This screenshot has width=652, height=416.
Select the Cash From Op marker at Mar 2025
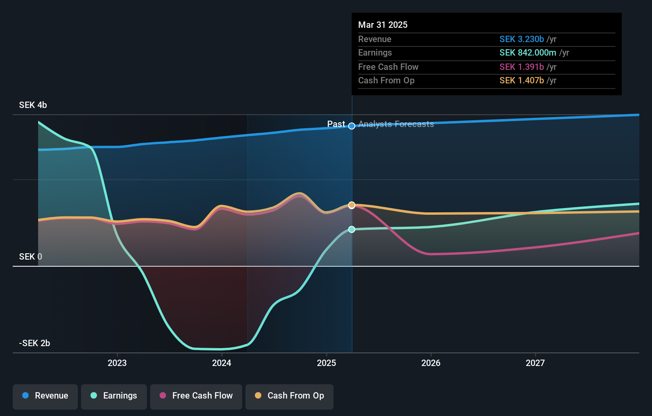point(352,205)
